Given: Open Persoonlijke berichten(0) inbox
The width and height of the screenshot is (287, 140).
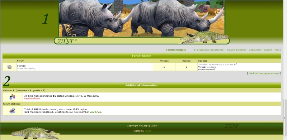Looking at the screenshot, I should [x=210, y=50].
